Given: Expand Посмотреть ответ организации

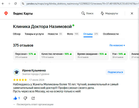Looking at the screenshot, I should pyautogui.click(x=35, y=104).
